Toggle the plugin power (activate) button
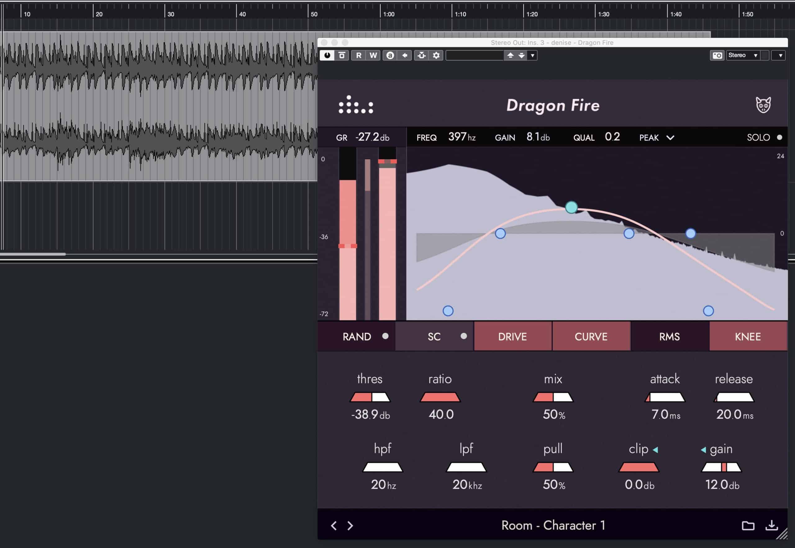795x548 pixels. tap(327, 55)
